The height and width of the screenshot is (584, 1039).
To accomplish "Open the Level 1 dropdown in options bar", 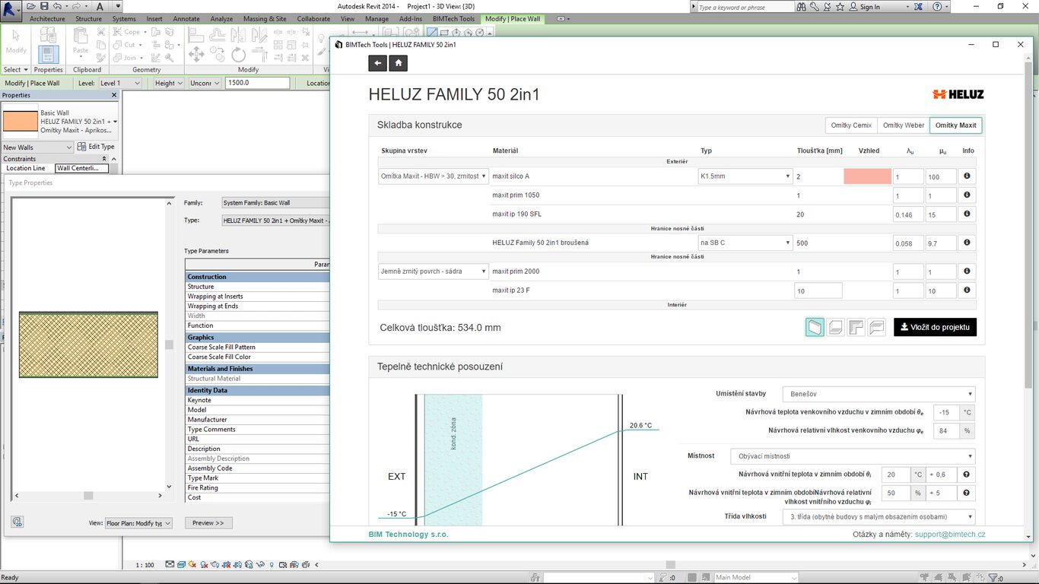I will click(119, 83).
